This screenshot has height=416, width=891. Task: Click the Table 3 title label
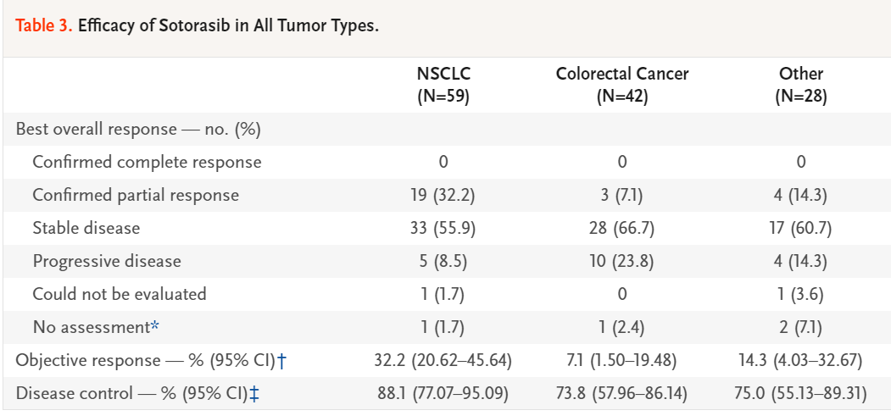[43, 25]
